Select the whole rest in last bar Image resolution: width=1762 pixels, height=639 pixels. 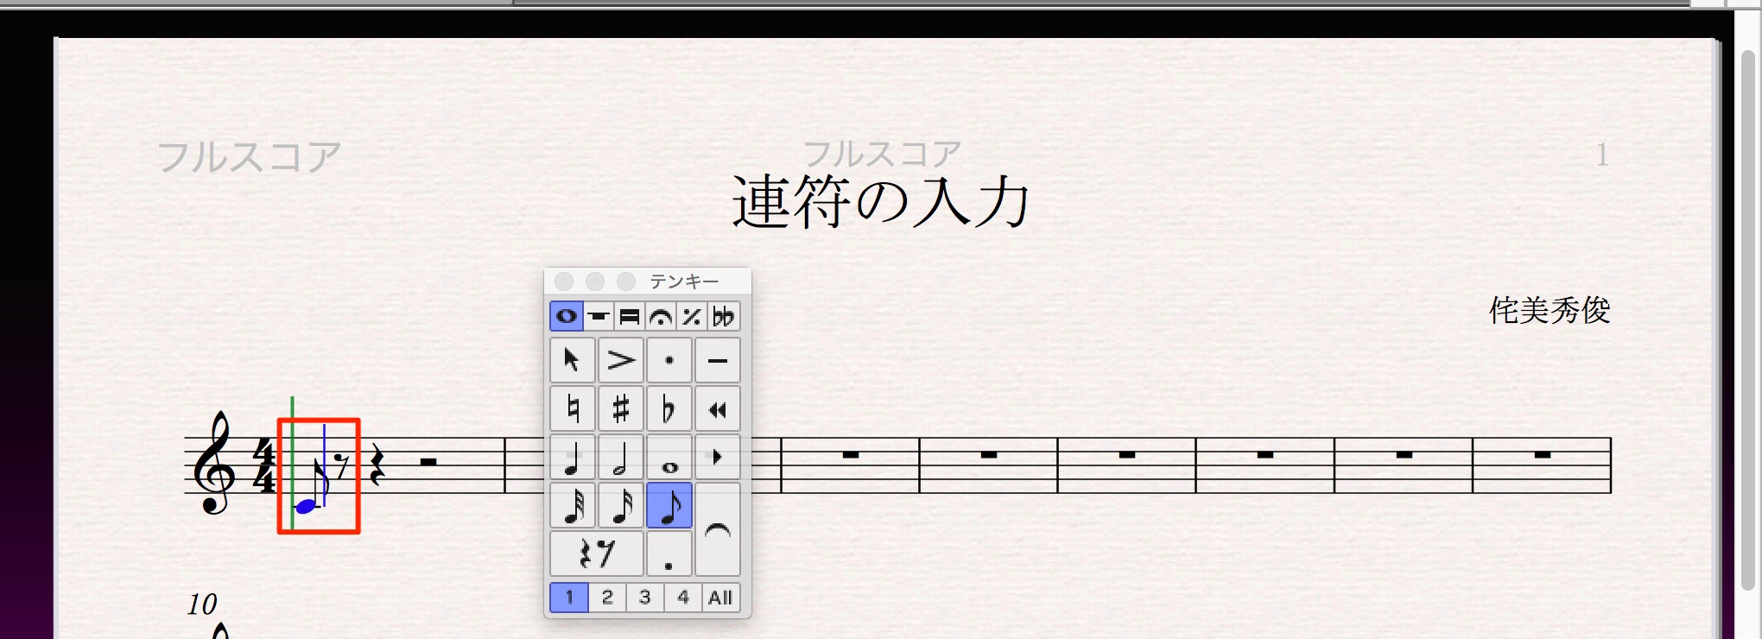tap(1543, 454)
